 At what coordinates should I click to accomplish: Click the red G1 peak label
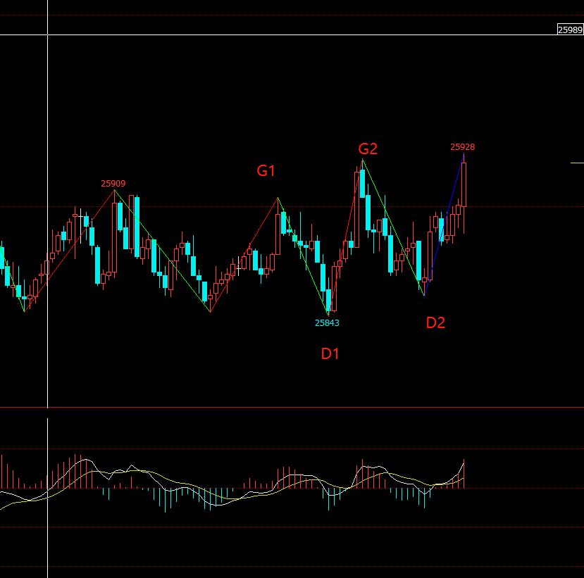(x=266, y=170)
